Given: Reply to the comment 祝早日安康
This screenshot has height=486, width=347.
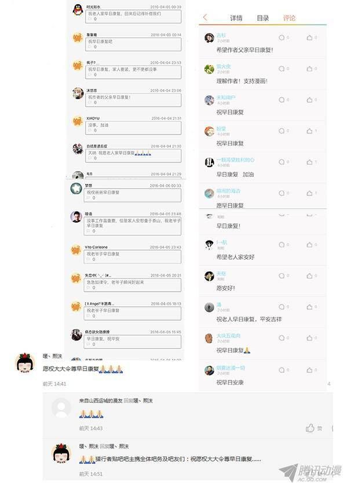Looking at the screenshot, I should (282, 370).
